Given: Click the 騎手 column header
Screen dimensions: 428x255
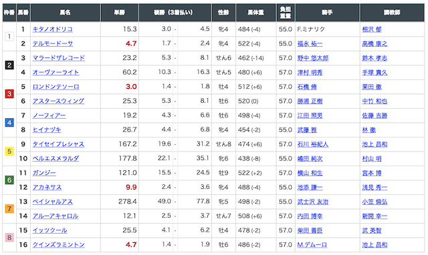Looking at the screenshot, I should [327, 13].
